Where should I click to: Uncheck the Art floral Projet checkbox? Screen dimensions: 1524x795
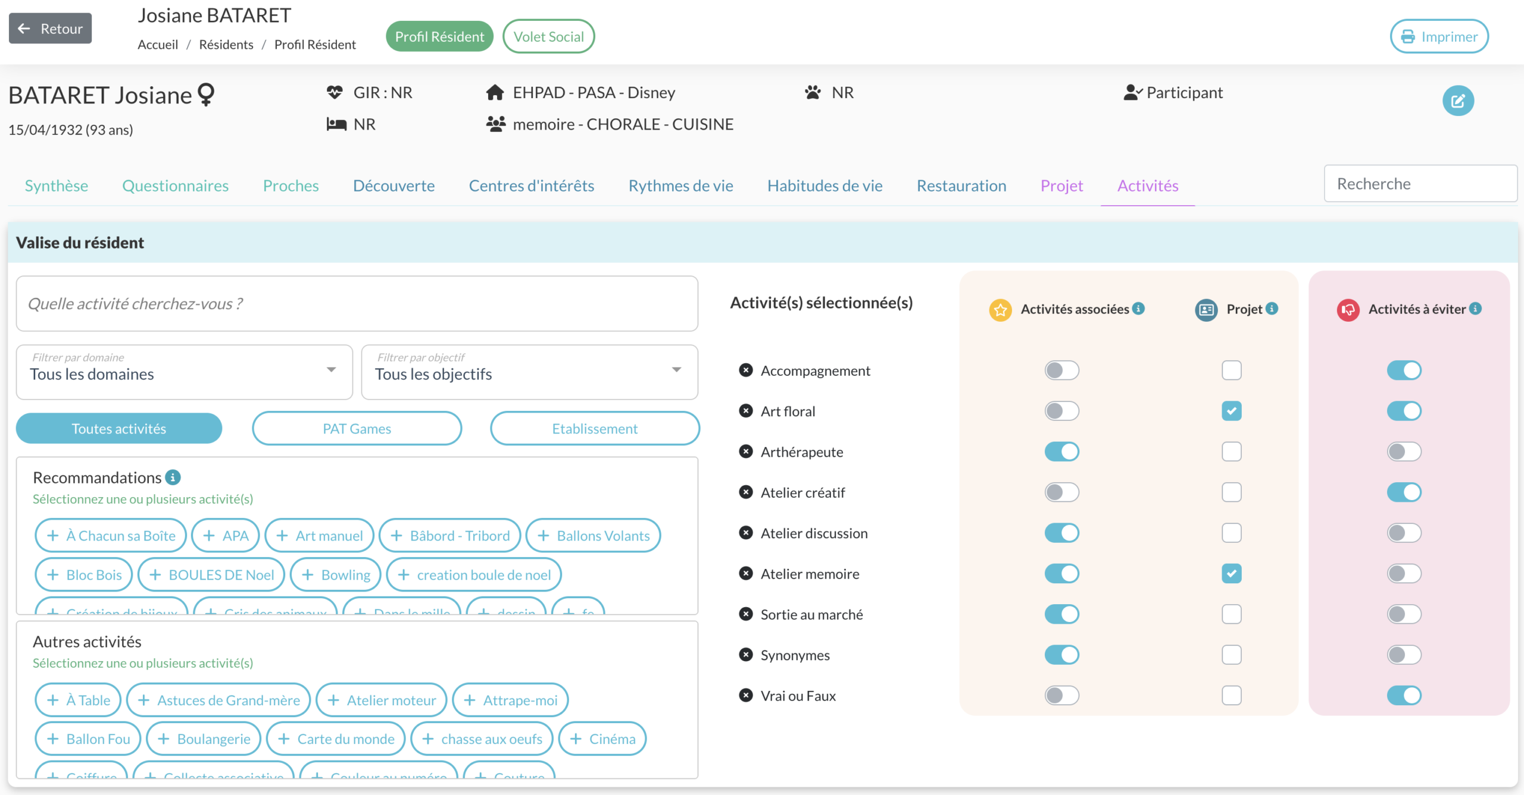[1231, 411]
